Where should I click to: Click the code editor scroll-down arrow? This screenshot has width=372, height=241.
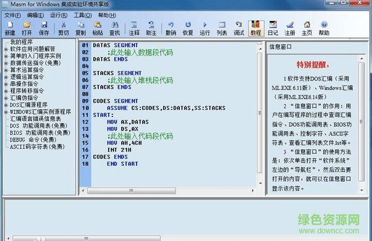[x=260, y=183]
